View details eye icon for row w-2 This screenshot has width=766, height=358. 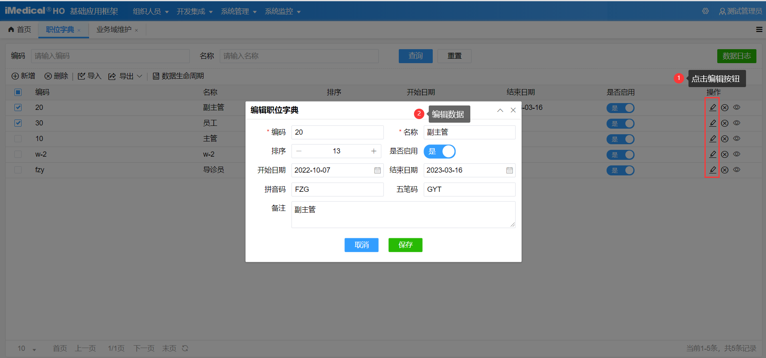737,154
